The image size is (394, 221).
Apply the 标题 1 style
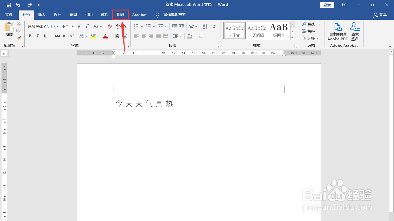point(279,30)
